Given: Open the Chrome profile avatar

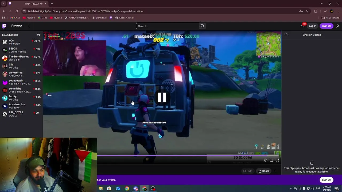Looking at the screenshot, I should pyautogui.click(x=332, y=11).
